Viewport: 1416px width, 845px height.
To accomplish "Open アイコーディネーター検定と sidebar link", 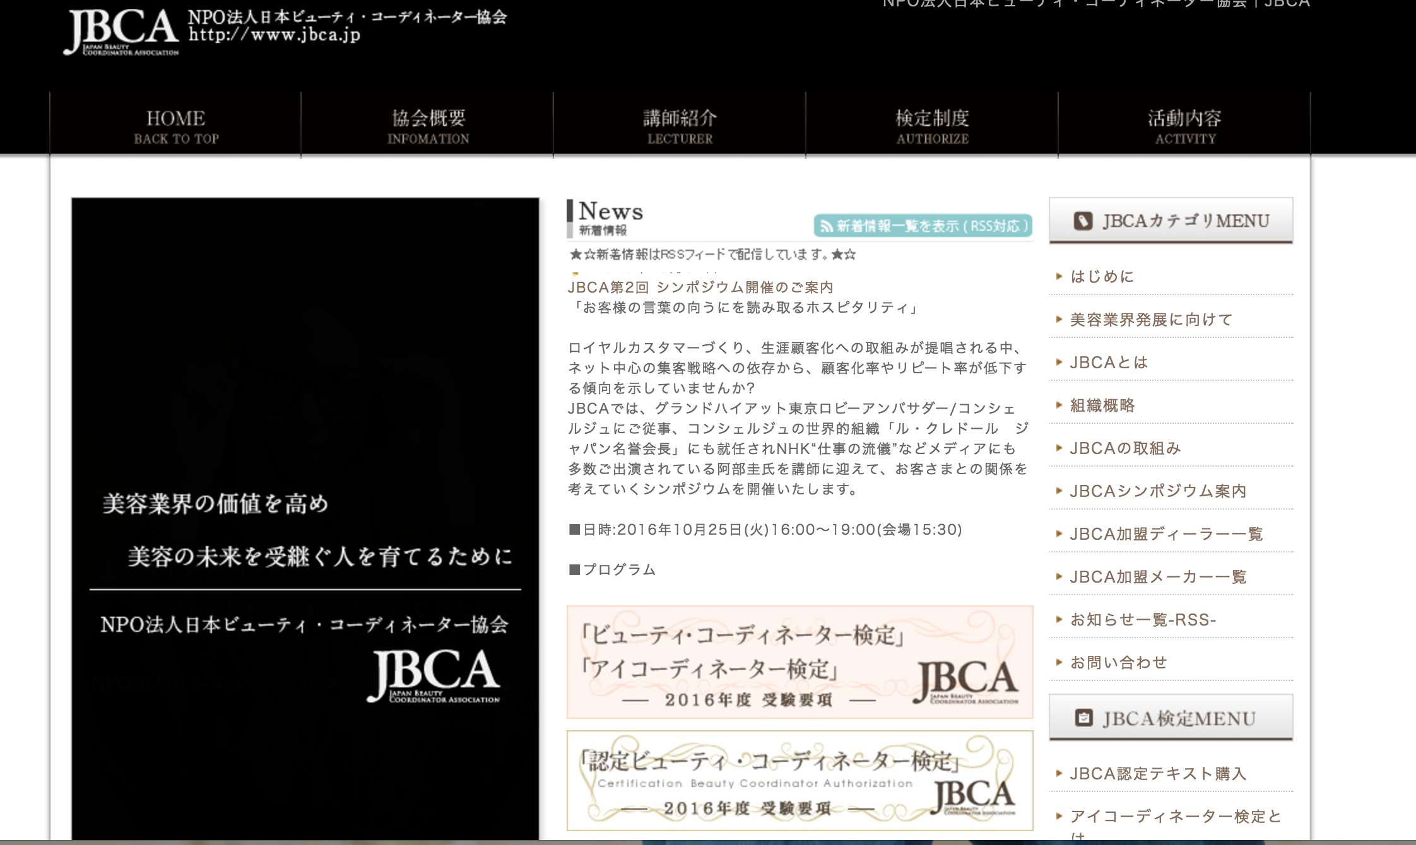I will (x=1175, y=817).
